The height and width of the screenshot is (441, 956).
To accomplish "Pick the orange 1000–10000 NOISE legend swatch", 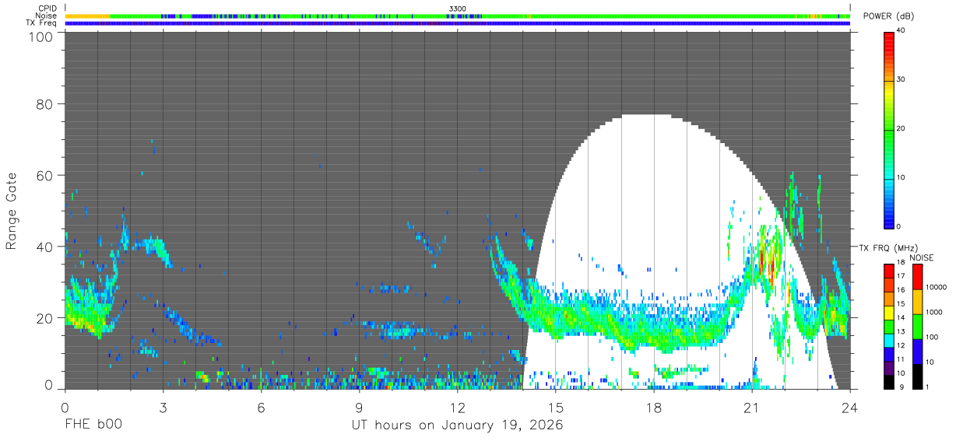I will coord(917,302).
